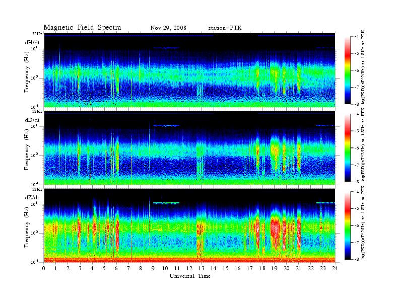399x308 pixels.
Task: Click the hour '0' tick label
Action: click(44, 268)
